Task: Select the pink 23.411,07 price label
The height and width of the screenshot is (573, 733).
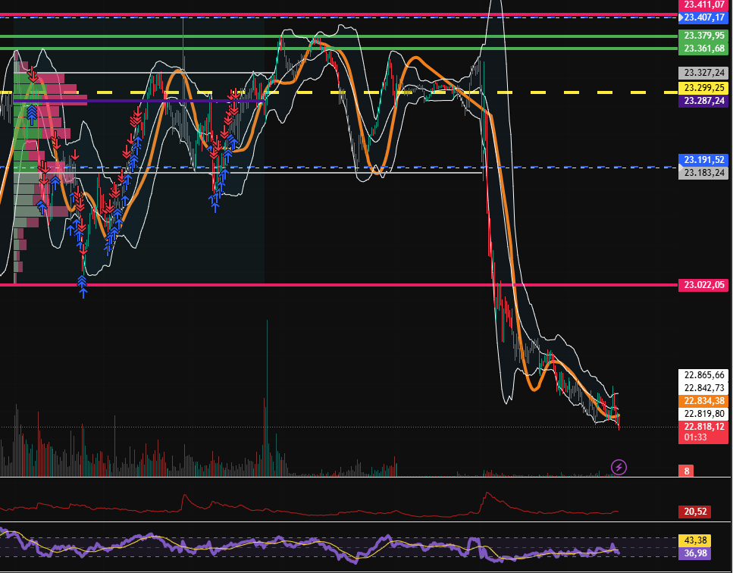Action: (704, 5)
